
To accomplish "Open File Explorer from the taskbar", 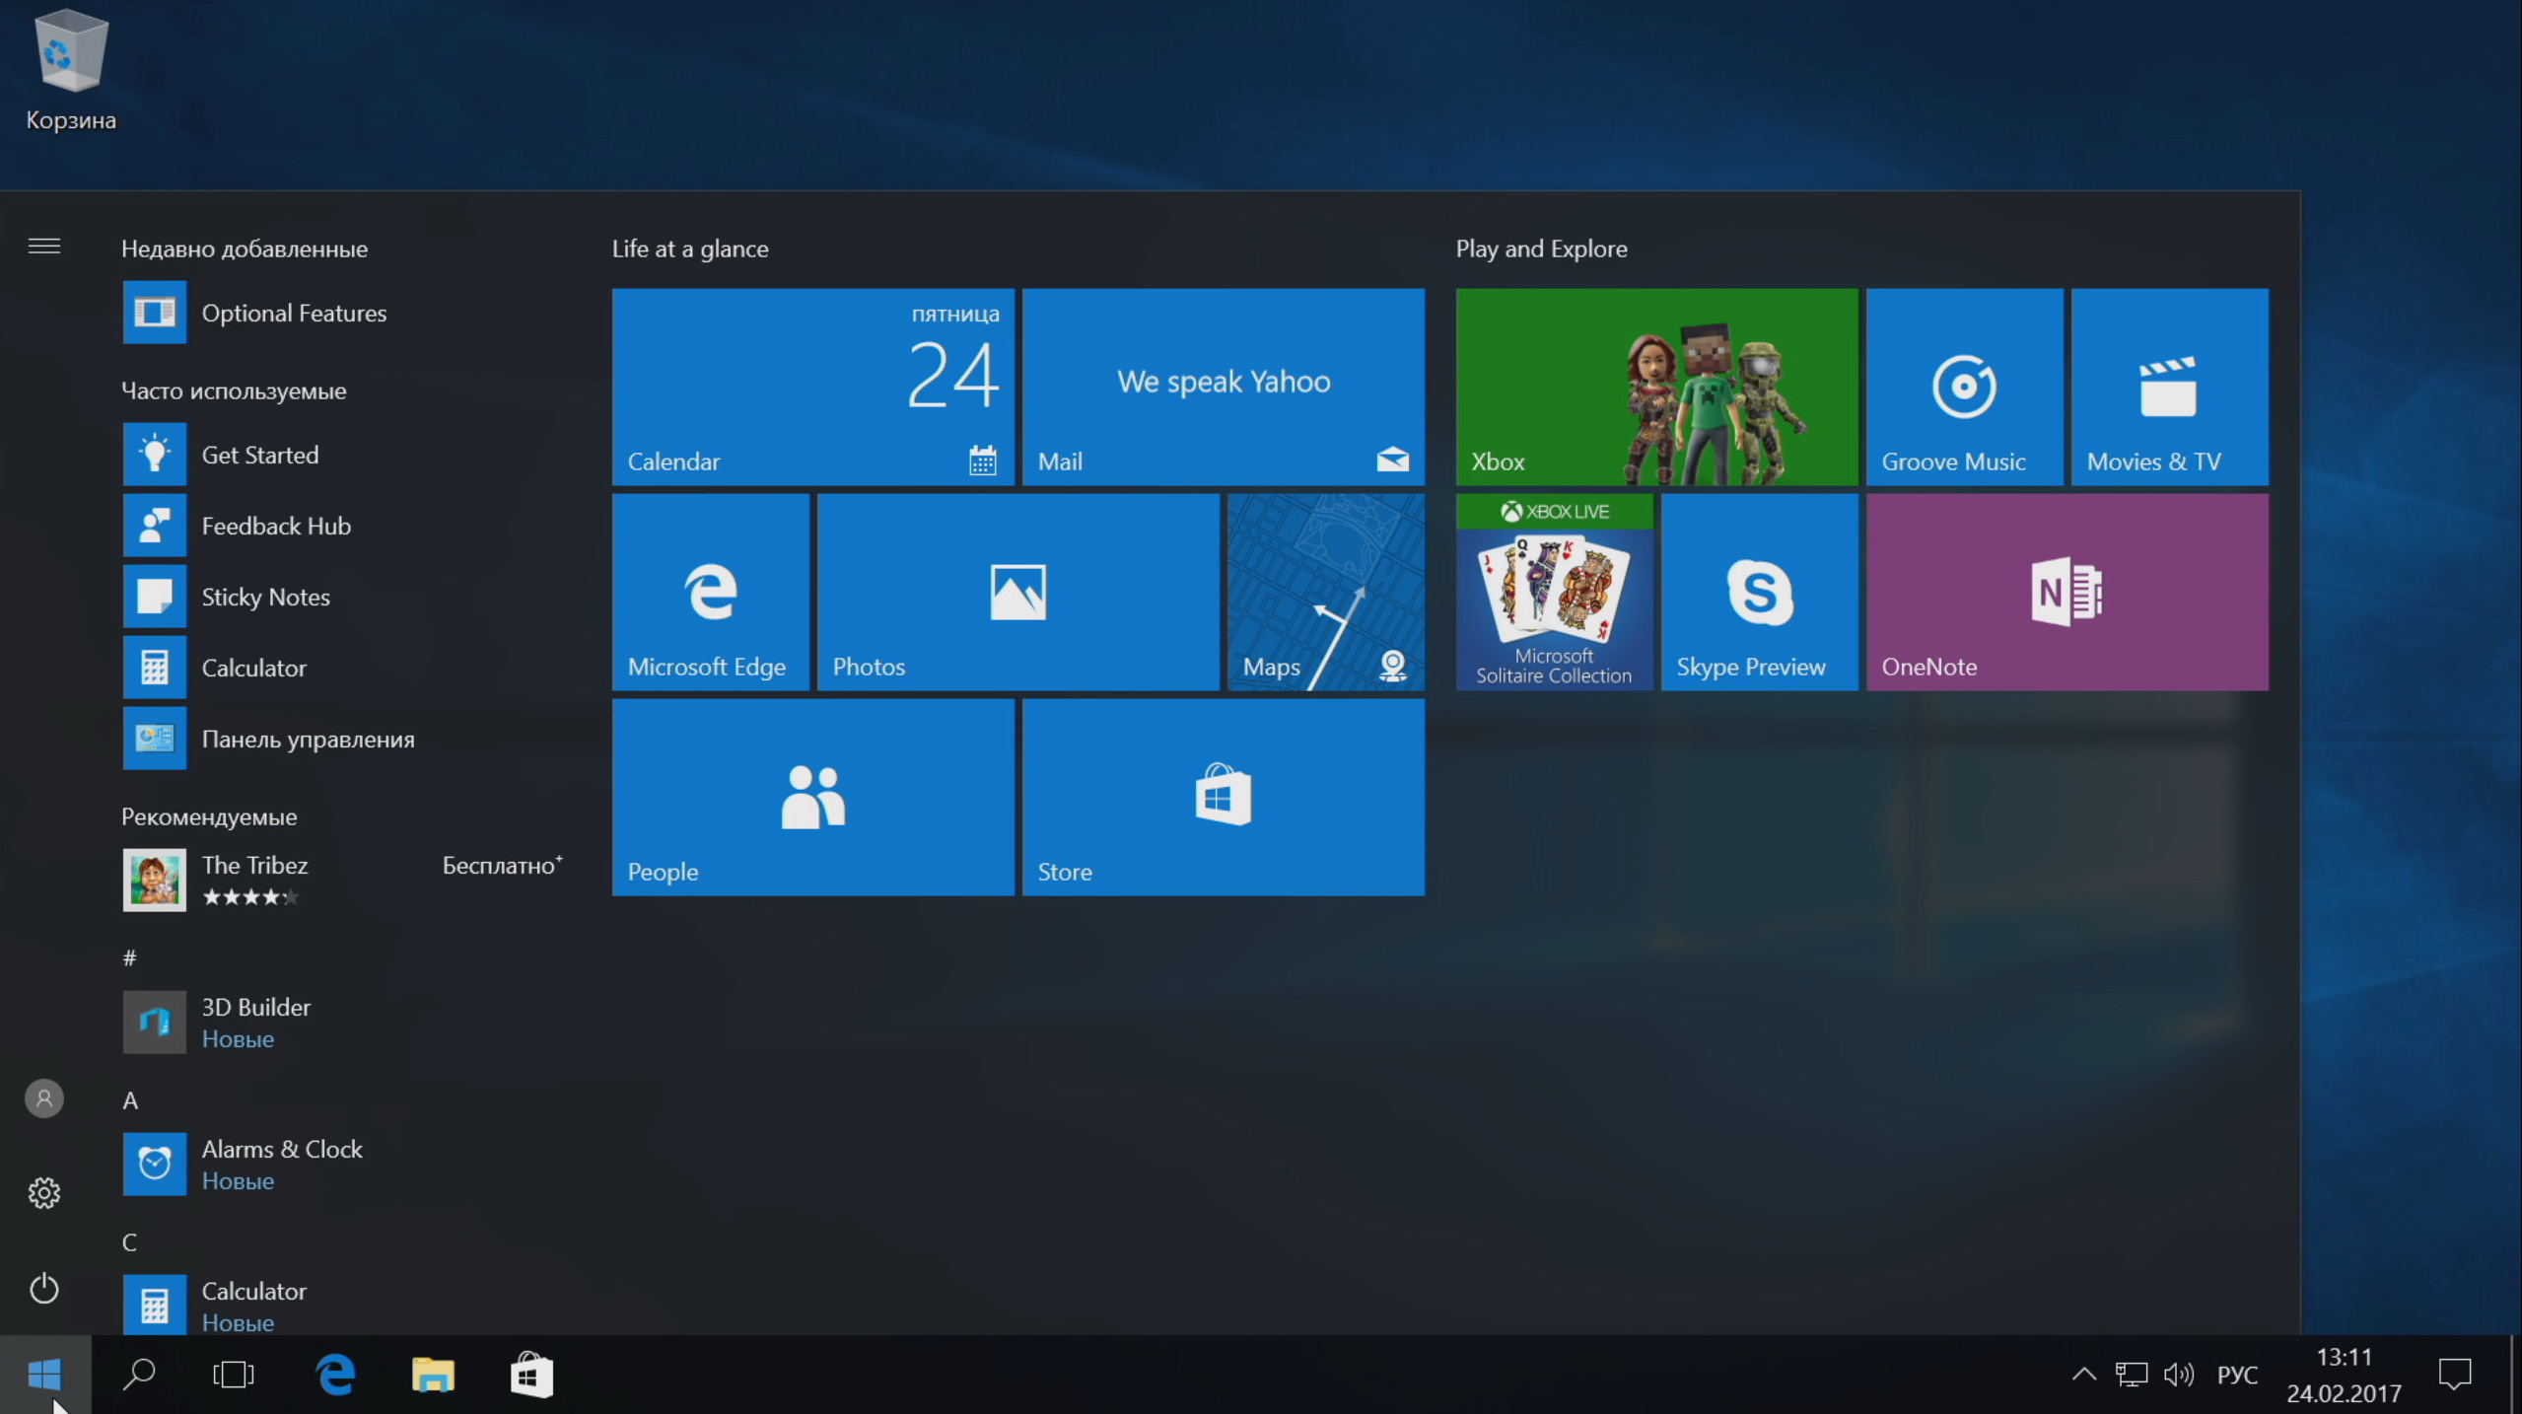I will point(433,1375).
